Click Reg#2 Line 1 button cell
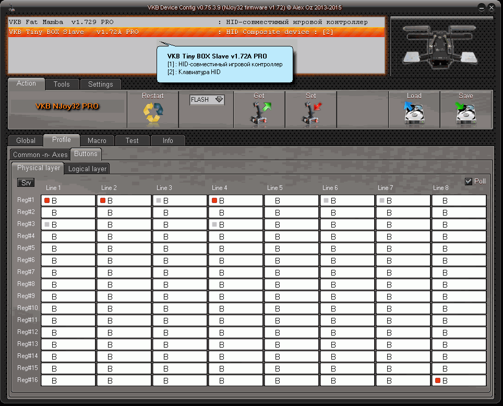Screen dimensions: 503x406 pyautogui.click(x=68, y=212)
